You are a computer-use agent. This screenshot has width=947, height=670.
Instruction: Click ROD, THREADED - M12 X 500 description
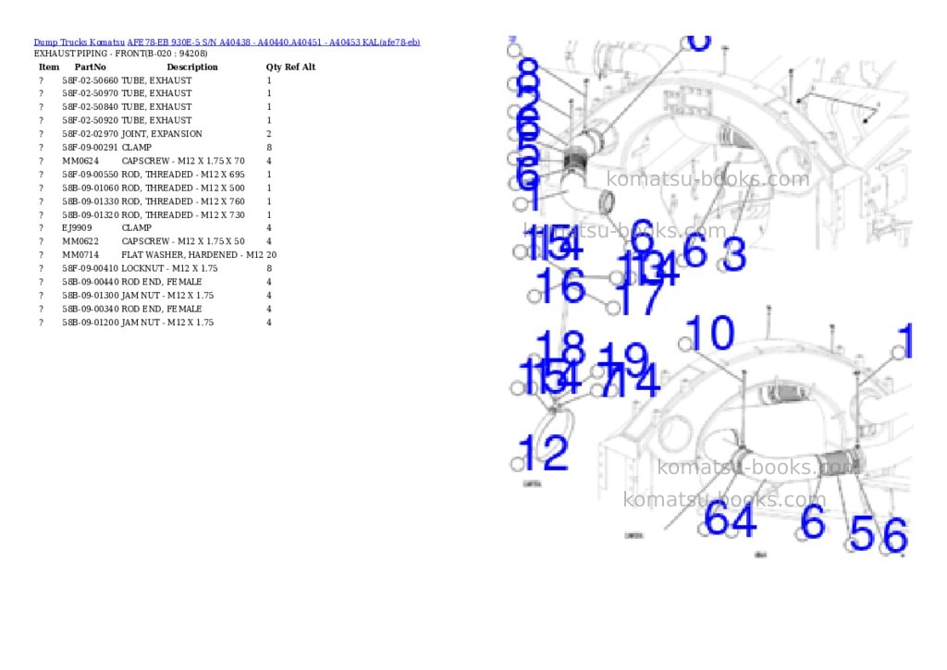pos(183,189)
